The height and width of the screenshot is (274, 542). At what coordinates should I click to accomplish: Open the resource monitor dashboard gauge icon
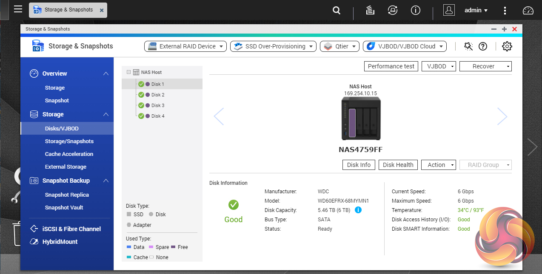point(528,11)
